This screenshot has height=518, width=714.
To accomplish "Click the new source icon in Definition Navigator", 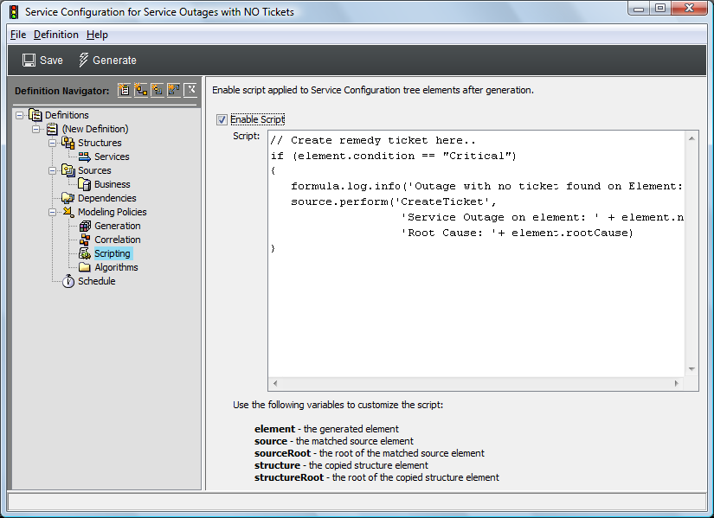I will pyautogui.click(x=158, y=90).
